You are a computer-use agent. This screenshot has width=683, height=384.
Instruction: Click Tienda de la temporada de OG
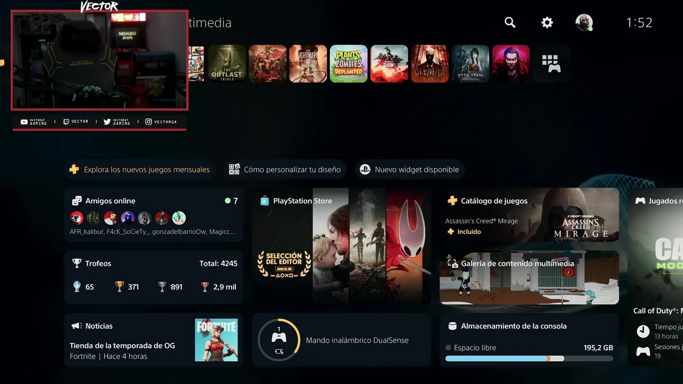(122, 346)
